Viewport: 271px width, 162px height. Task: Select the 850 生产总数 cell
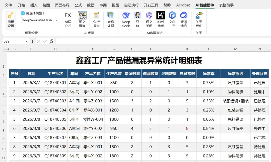coord(114,83)
